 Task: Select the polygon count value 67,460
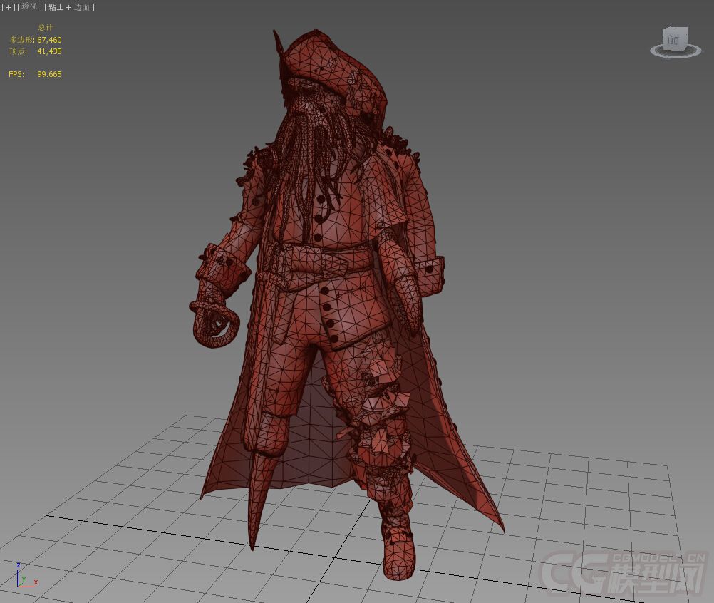(x=49, y=40)
